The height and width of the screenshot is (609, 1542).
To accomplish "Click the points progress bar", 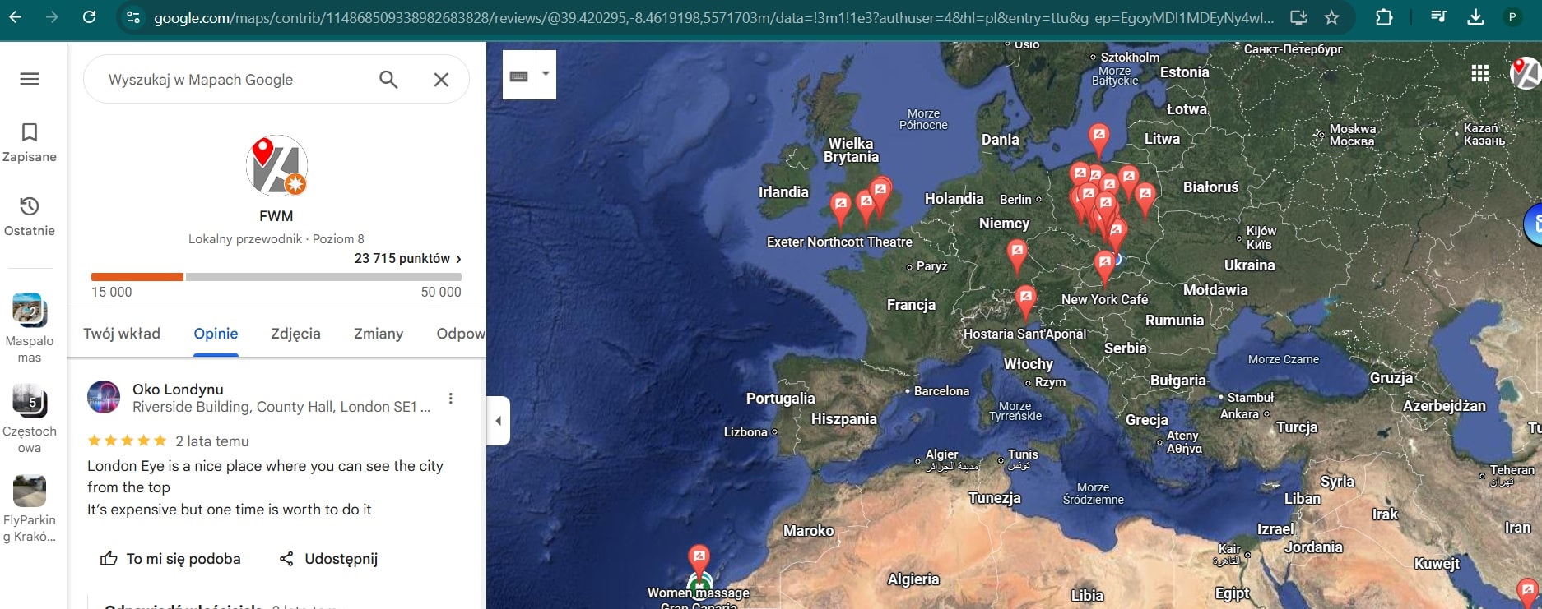I will pos(276,277).
